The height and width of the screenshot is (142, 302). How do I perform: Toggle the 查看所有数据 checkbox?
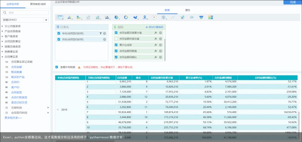tap(57, 67)
